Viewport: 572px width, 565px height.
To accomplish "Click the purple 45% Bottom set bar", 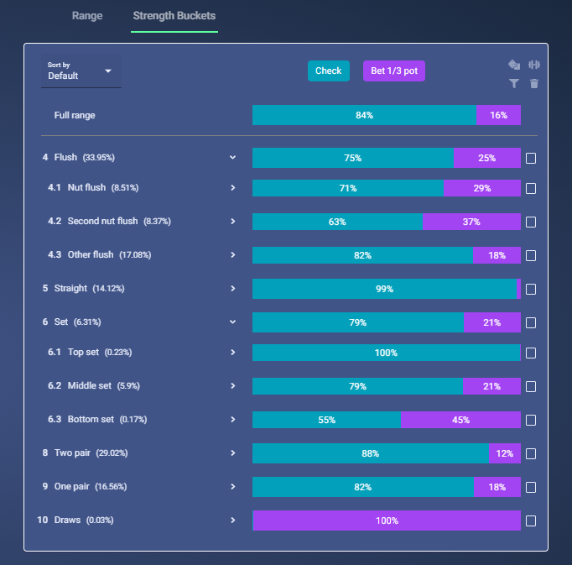I will [x=460, y=420].
